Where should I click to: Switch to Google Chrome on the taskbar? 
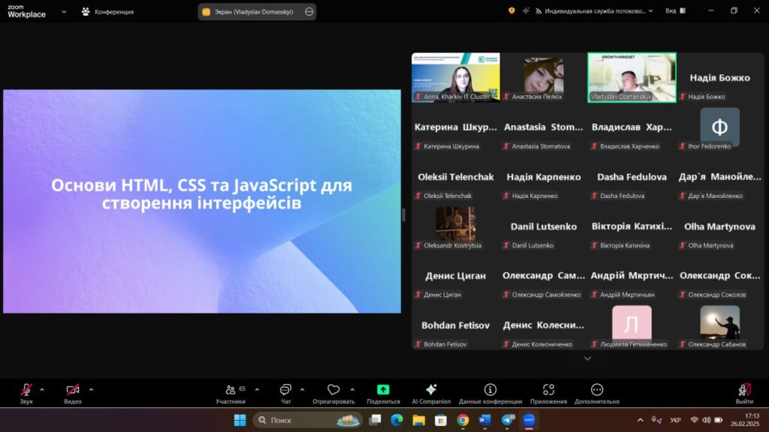pyautogui.click(x=463, y=420)
